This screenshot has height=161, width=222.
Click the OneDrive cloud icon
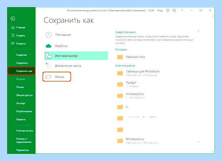tap(49, 46)
